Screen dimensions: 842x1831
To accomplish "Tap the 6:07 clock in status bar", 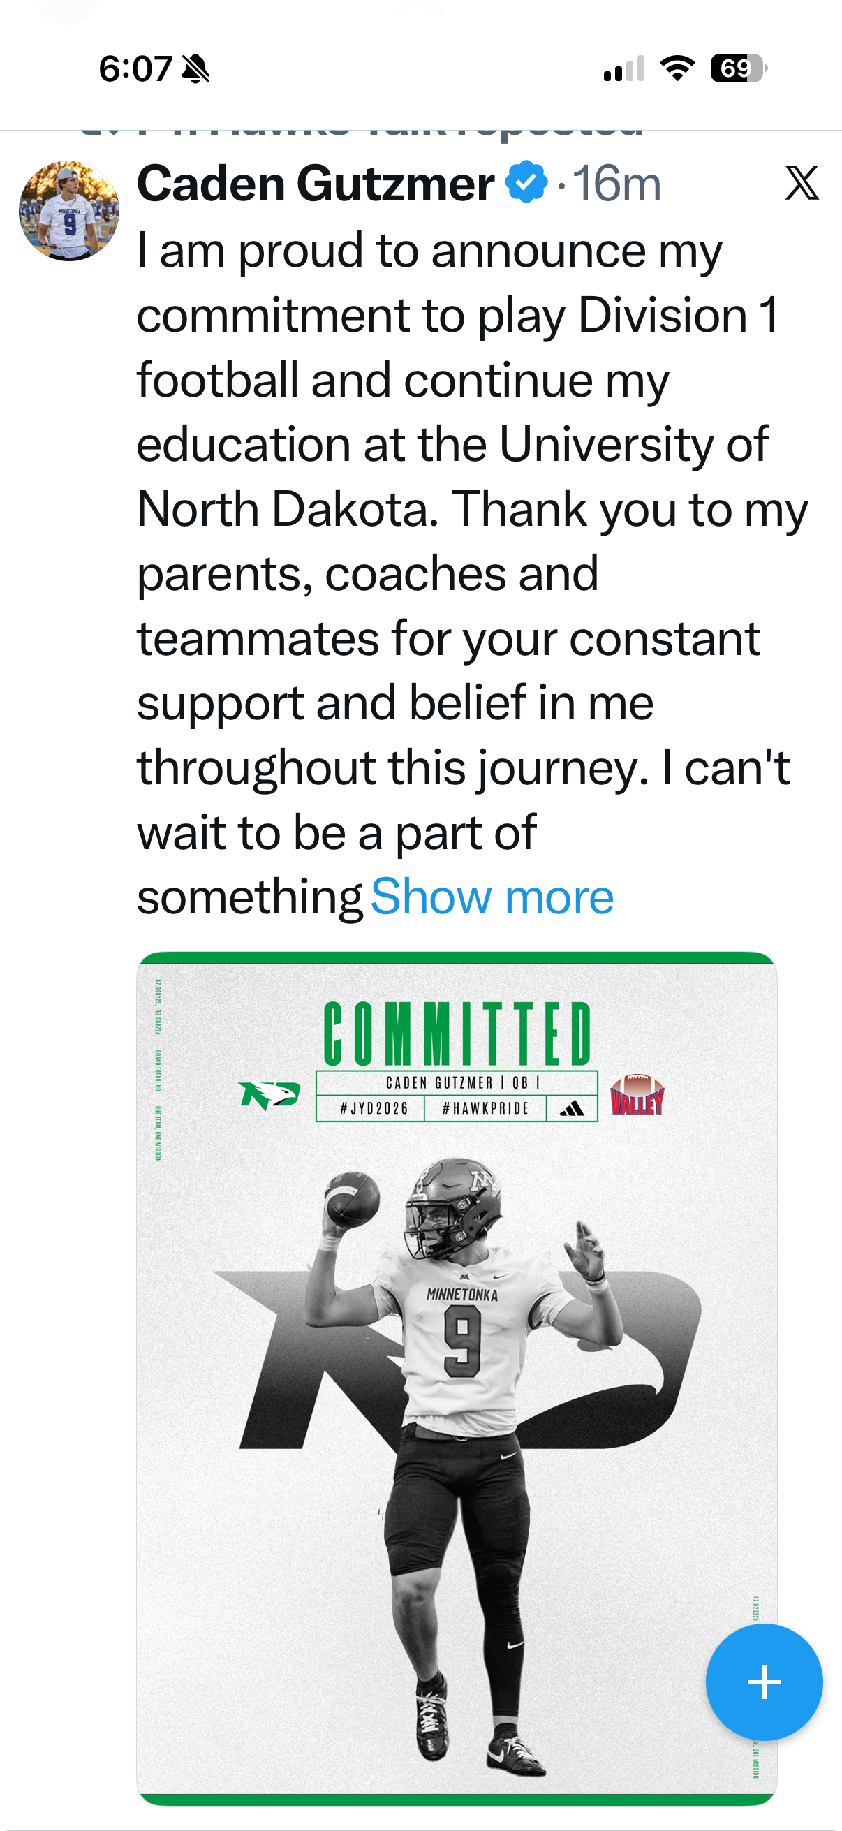I will pos(135,69).
